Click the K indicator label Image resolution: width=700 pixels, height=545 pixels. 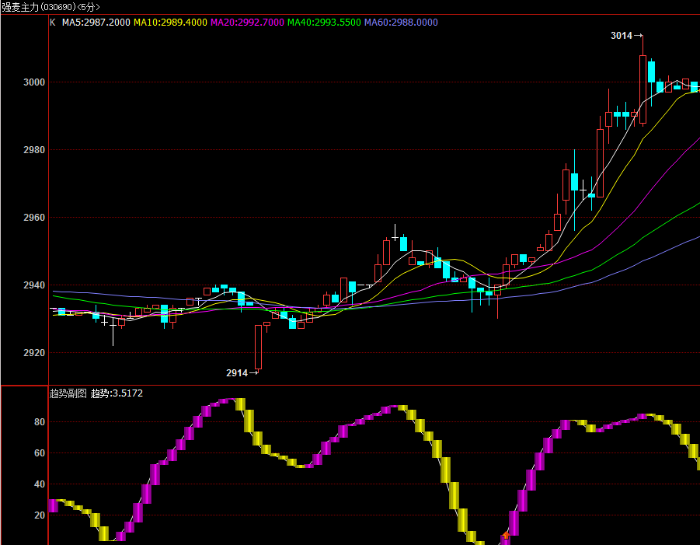coord(53,23)
